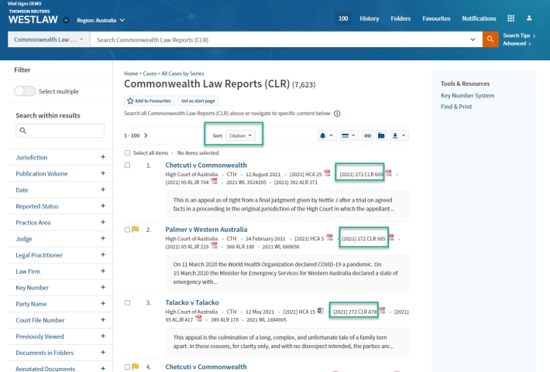Open the Commonwealth Law content type dropdown
The height and width of the screenshot is (372, 550).
click(x=49, y=39)
